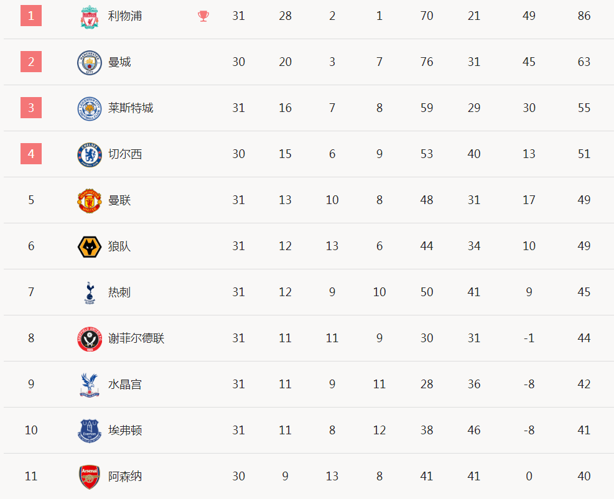Viewport: 614px width, 499px height.
Task: Click the Tottenham cockerel logo
Action: (90, 292)
